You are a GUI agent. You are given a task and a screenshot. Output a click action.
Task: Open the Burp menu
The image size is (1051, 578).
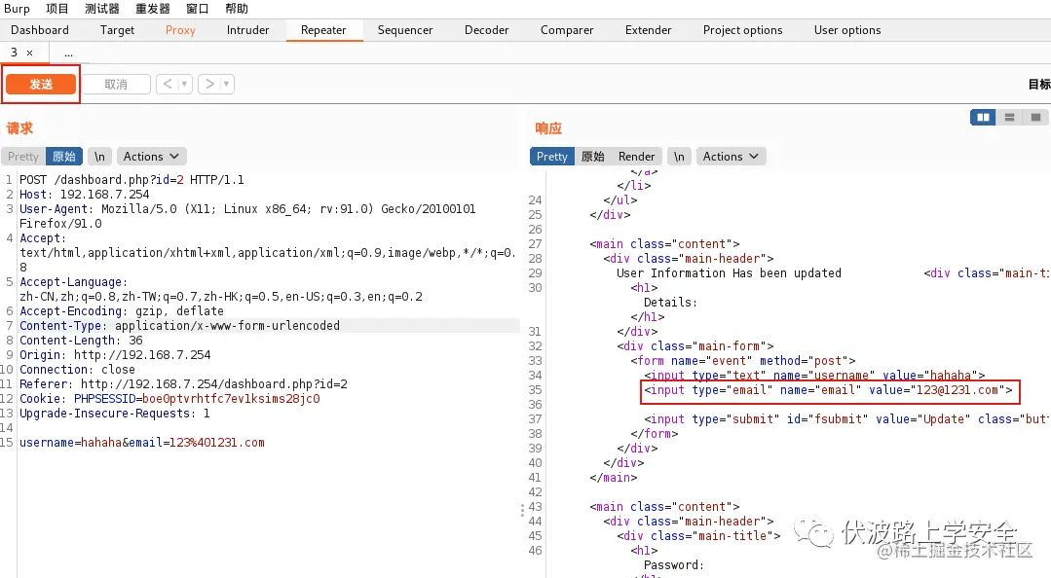click(x=17, y=9)
